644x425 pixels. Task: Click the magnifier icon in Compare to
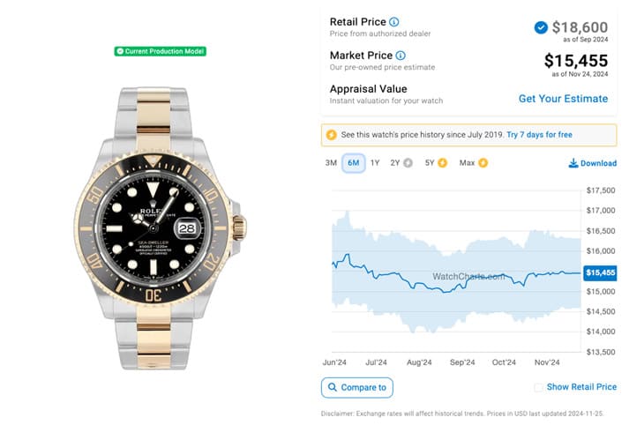(333, 387)
